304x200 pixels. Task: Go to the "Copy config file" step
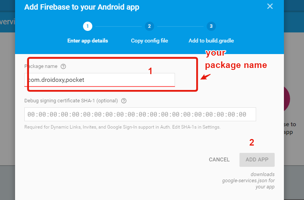149,41
